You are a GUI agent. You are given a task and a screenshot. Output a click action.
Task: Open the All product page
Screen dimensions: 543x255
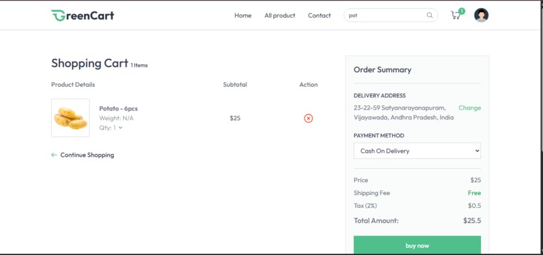pos(280,15)
